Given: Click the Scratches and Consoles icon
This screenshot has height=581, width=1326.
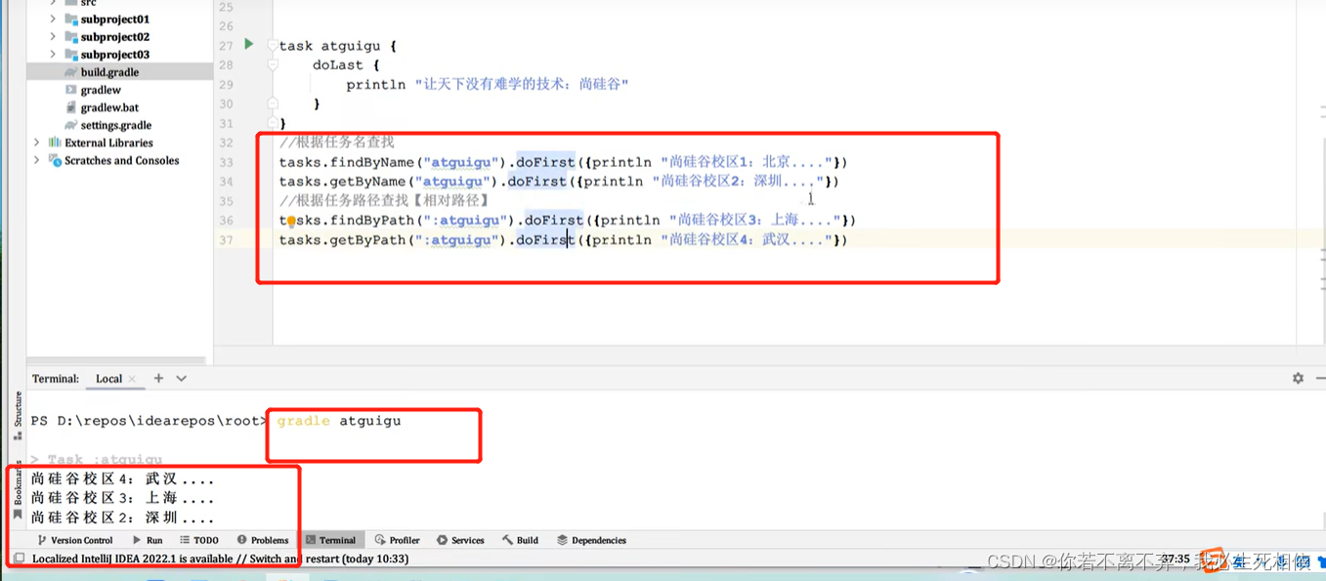Looking at the screenshot, I should tap(55, 160).
